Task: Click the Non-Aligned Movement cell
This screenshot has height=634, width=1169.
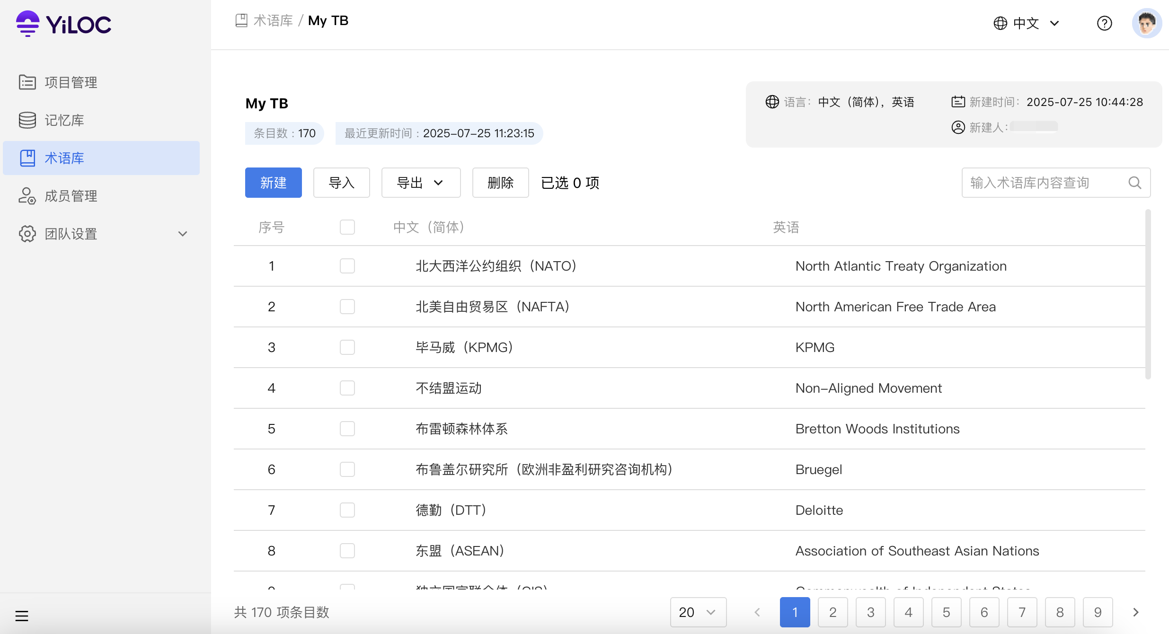Action: (868, 388)
